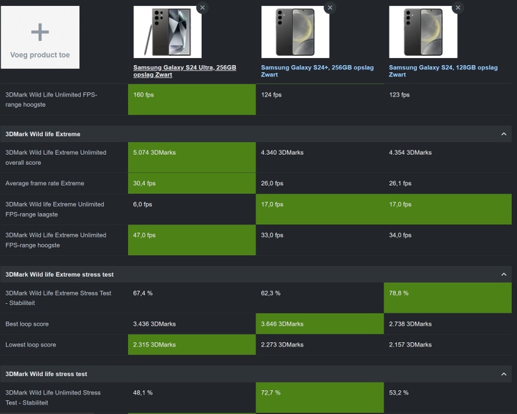Open Samsung Galaxy S24 128GB product link
517x414 pixels.
point(443,71)
